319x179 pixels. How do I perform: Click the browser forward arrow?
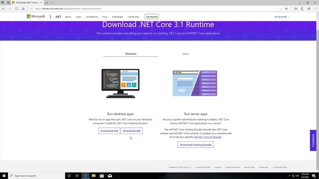(x=10, y=9)
